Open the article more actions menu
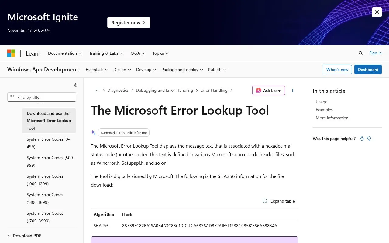389x243 pixels. [x=293, y=91]
